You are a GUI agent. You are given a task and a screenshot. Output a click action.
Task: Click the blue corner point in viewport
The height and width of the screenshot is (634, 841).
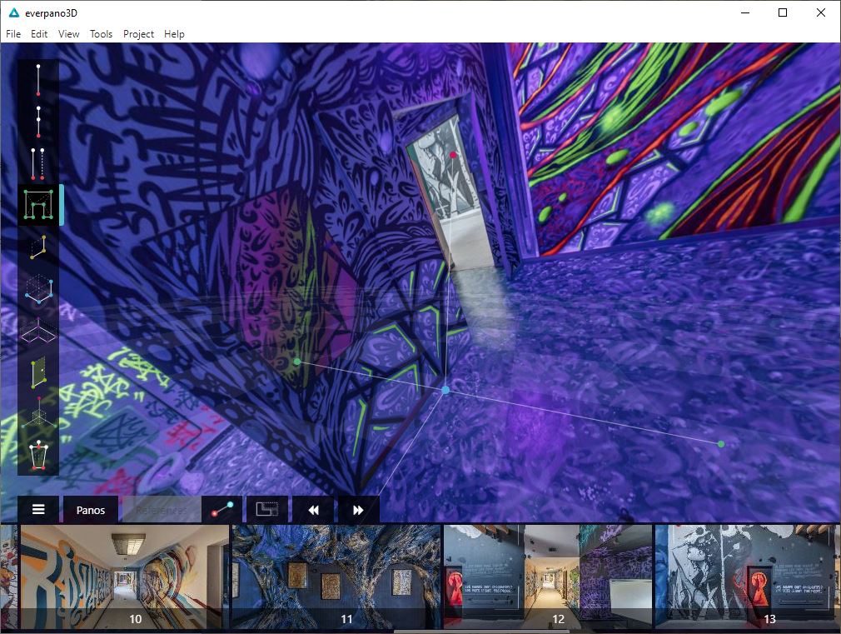pos(445,389)
